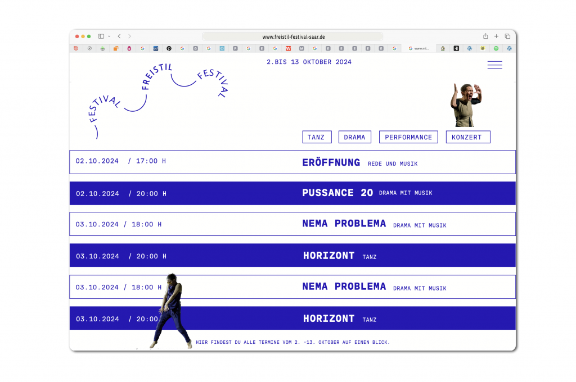Go back with the back arrow
The height and width of the screenshot is (382, 576).
119,37
